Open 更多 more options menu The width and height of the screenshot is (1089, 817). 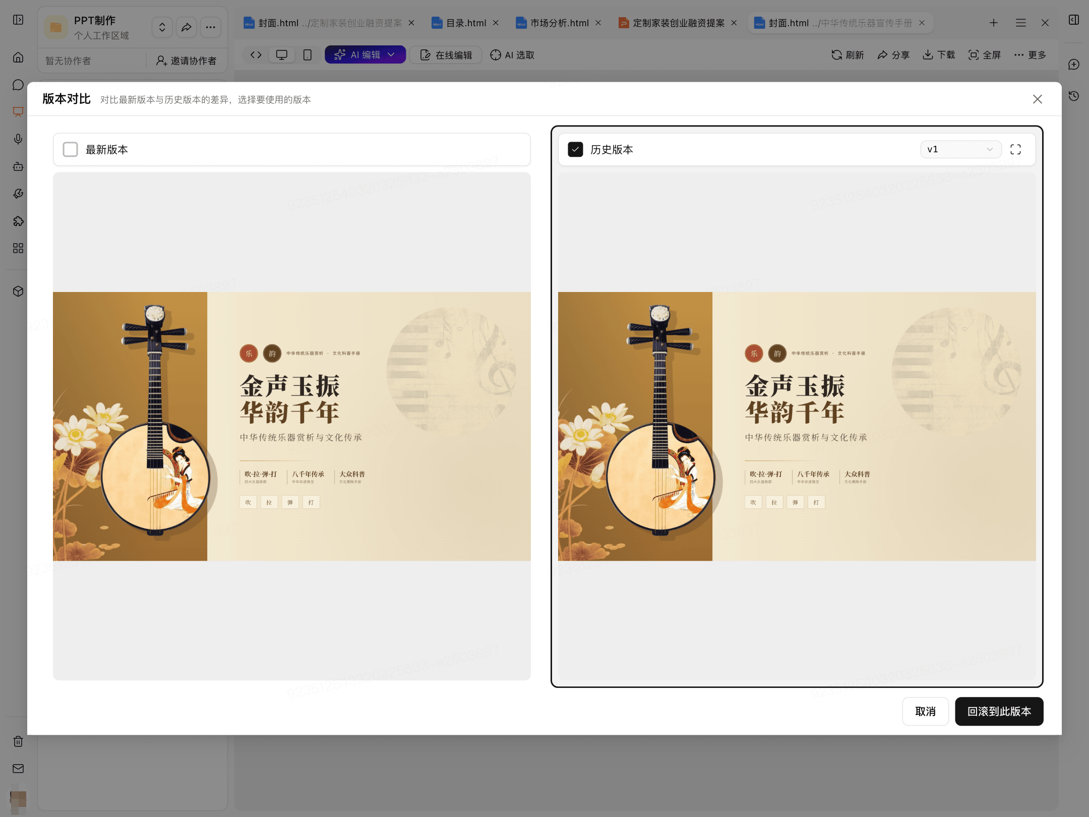click(1030, 55)
